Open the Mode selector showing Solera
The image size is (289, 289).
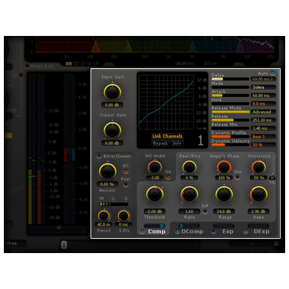pyautogui.click(x=263, y=87)
